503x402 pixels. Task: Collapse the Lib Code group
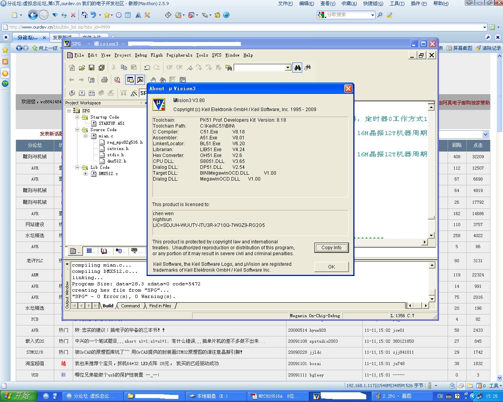pyautogui.click(x=77, y=167)
